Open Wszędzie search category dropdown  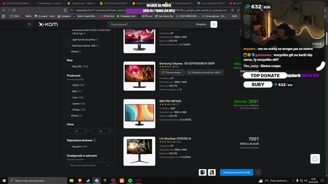[x=202, y=24]
